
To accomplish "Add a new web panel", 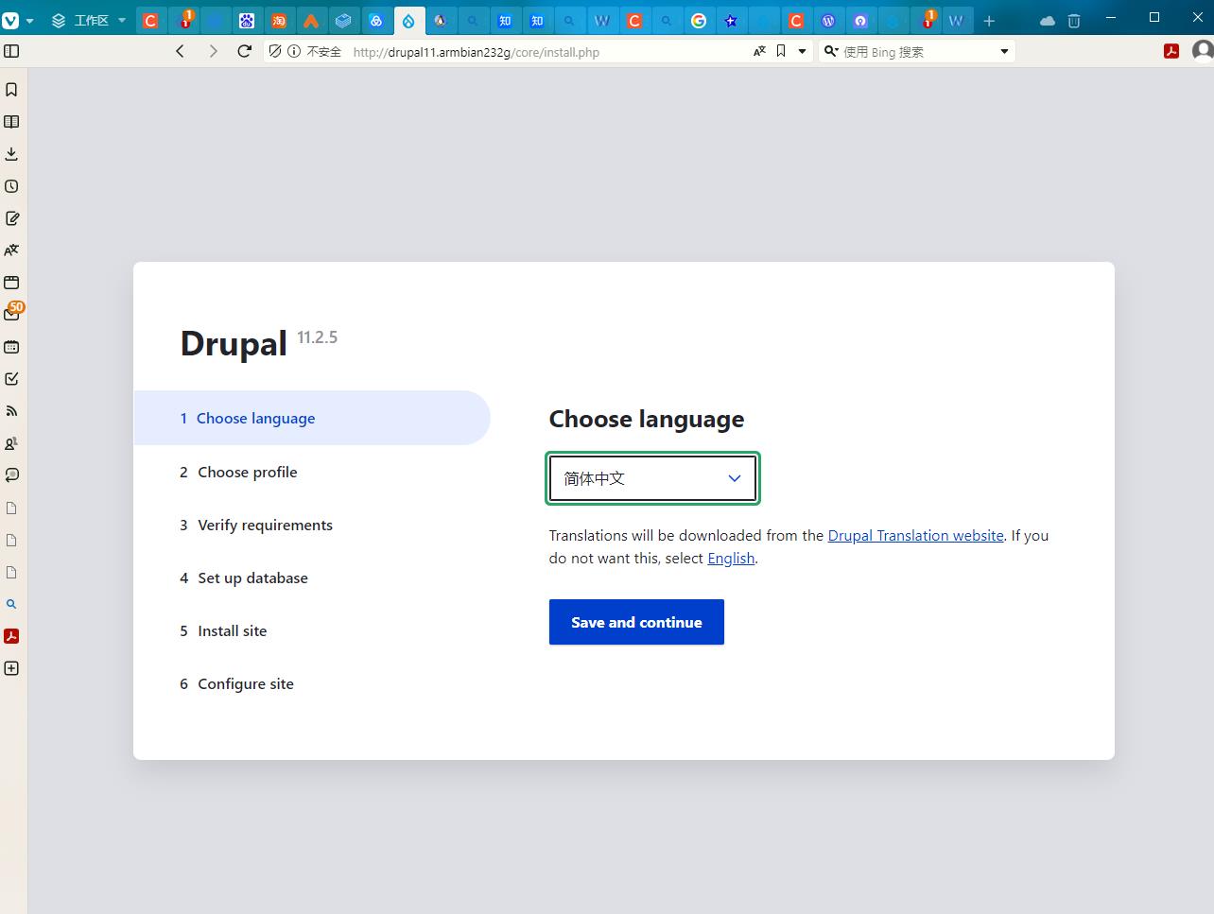I will pyautogui.click(x=11, y=668).
